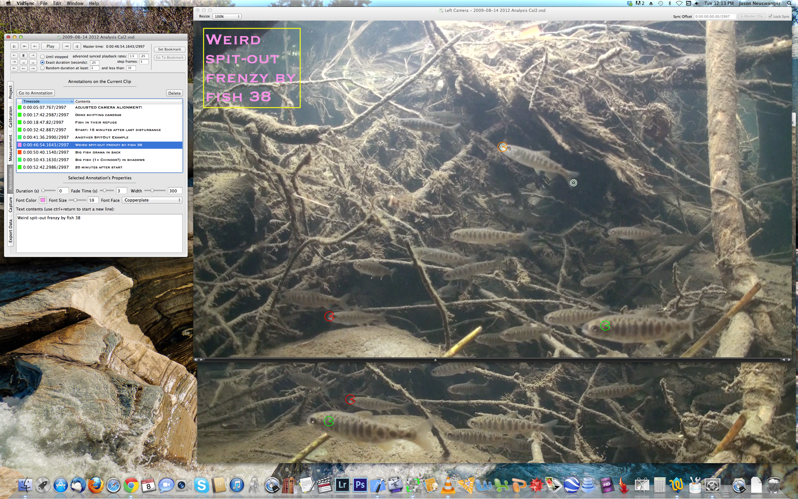This screenshot has height=499, width=798.
Task: Click the fast-forward double-chevron button
Action: click(x=33, y=62)
